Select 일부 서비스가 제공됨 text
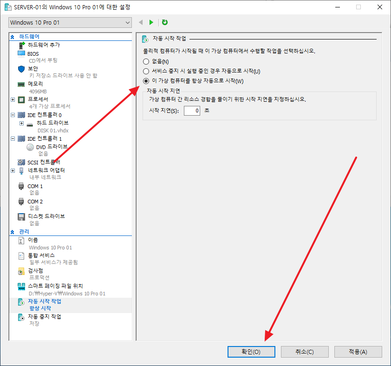 pos(53,262)
